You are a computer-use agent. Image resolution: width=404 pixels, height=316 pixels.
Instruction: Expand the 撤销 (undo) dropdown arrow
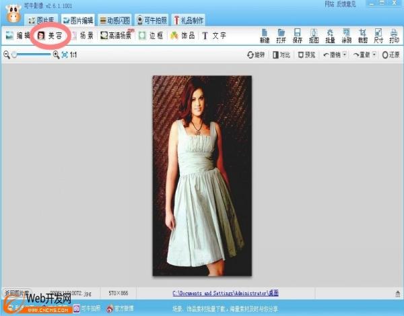pos(345,55)
